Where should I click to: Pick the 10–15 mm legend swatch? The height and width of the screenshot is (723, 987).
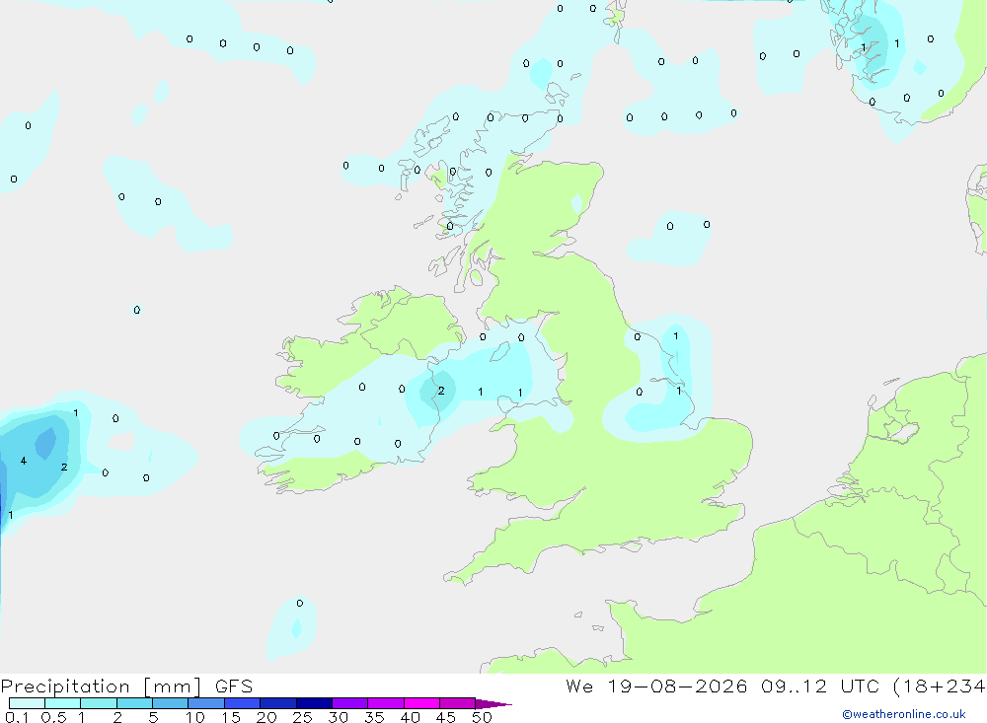click(x=206, y=703)
